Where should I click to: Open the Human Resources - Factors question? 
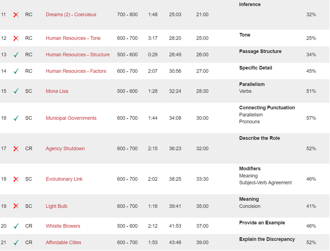click(76, 71)
